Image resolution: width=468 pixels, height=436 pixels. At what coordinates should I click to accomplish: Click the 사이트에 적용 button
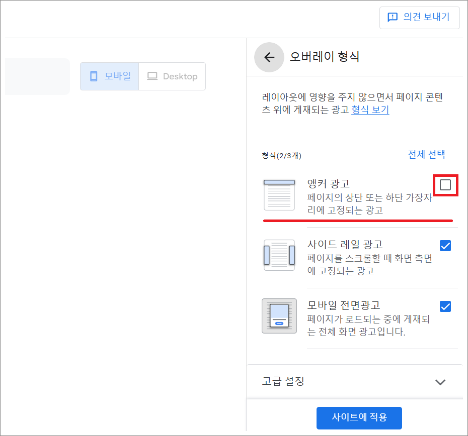click(x=359, y=418)
